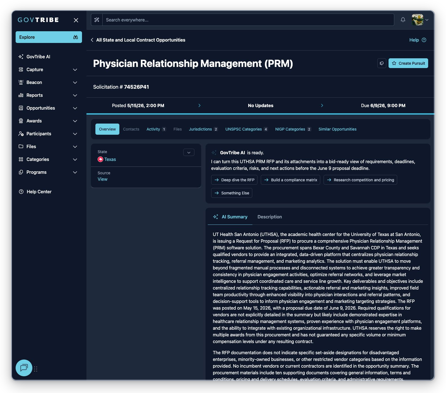The height and width of the screenshot is (393, 446).
Task: Switch to the Files tab in opportunity
Action: click(x=177, y=129)
